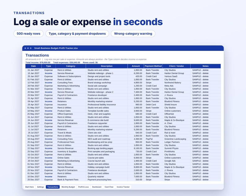Click the Amount column header

coord(136,66)
